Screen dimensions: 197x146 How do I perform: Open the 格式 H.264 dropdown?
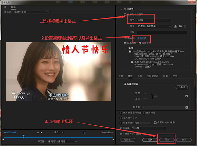[x=154, y=20]
